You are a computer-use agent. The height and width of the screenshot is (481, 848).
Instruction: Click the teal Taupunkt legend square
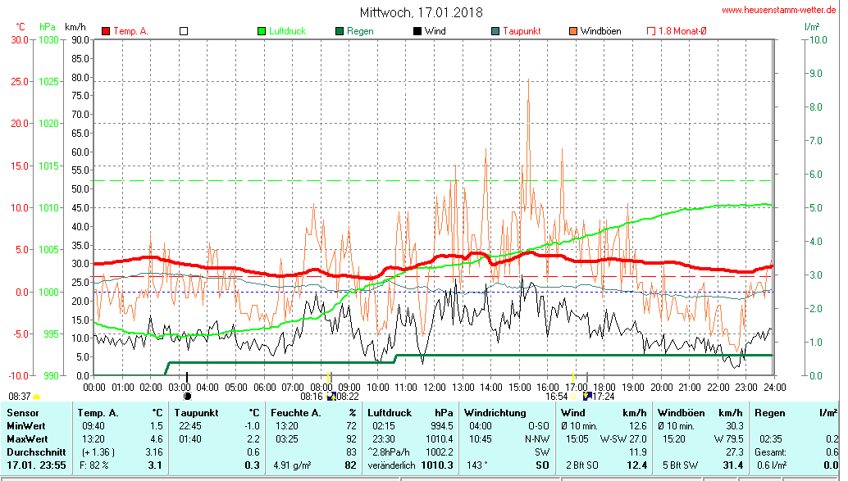(495, 31)
